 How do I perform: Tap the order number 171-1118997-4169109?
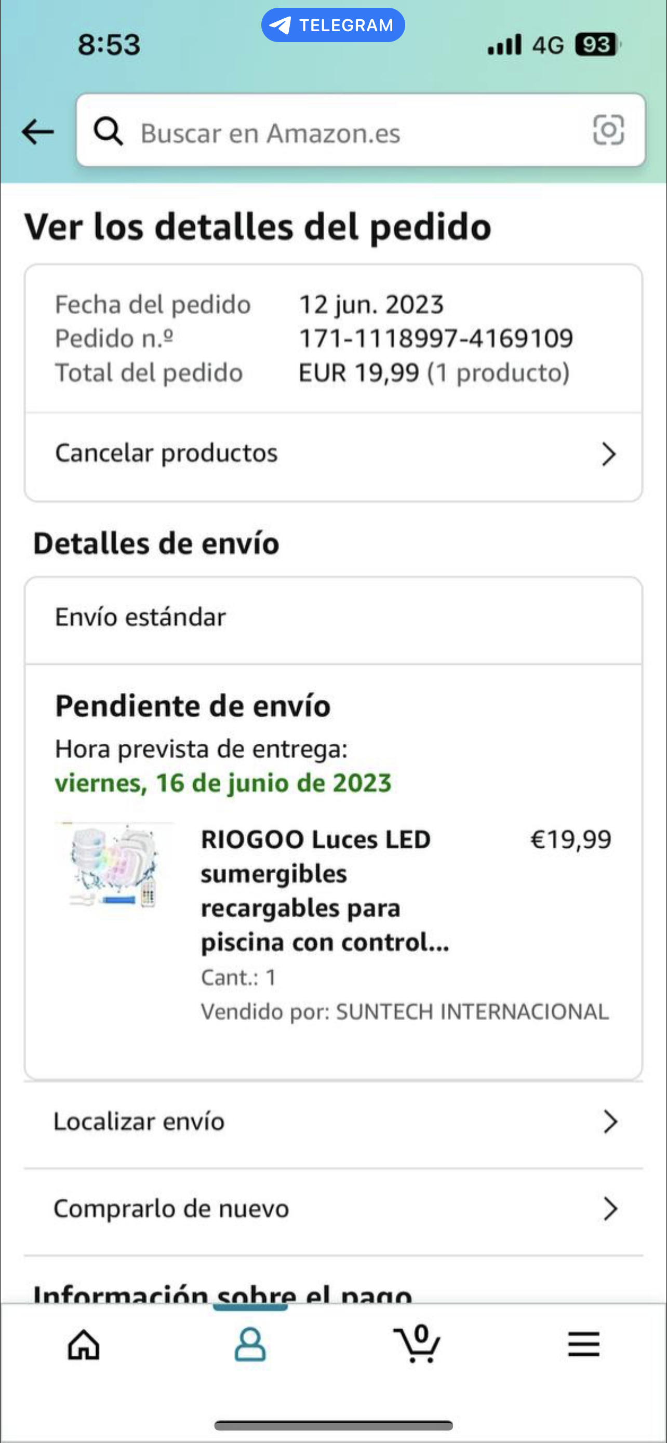pos(436,338)
